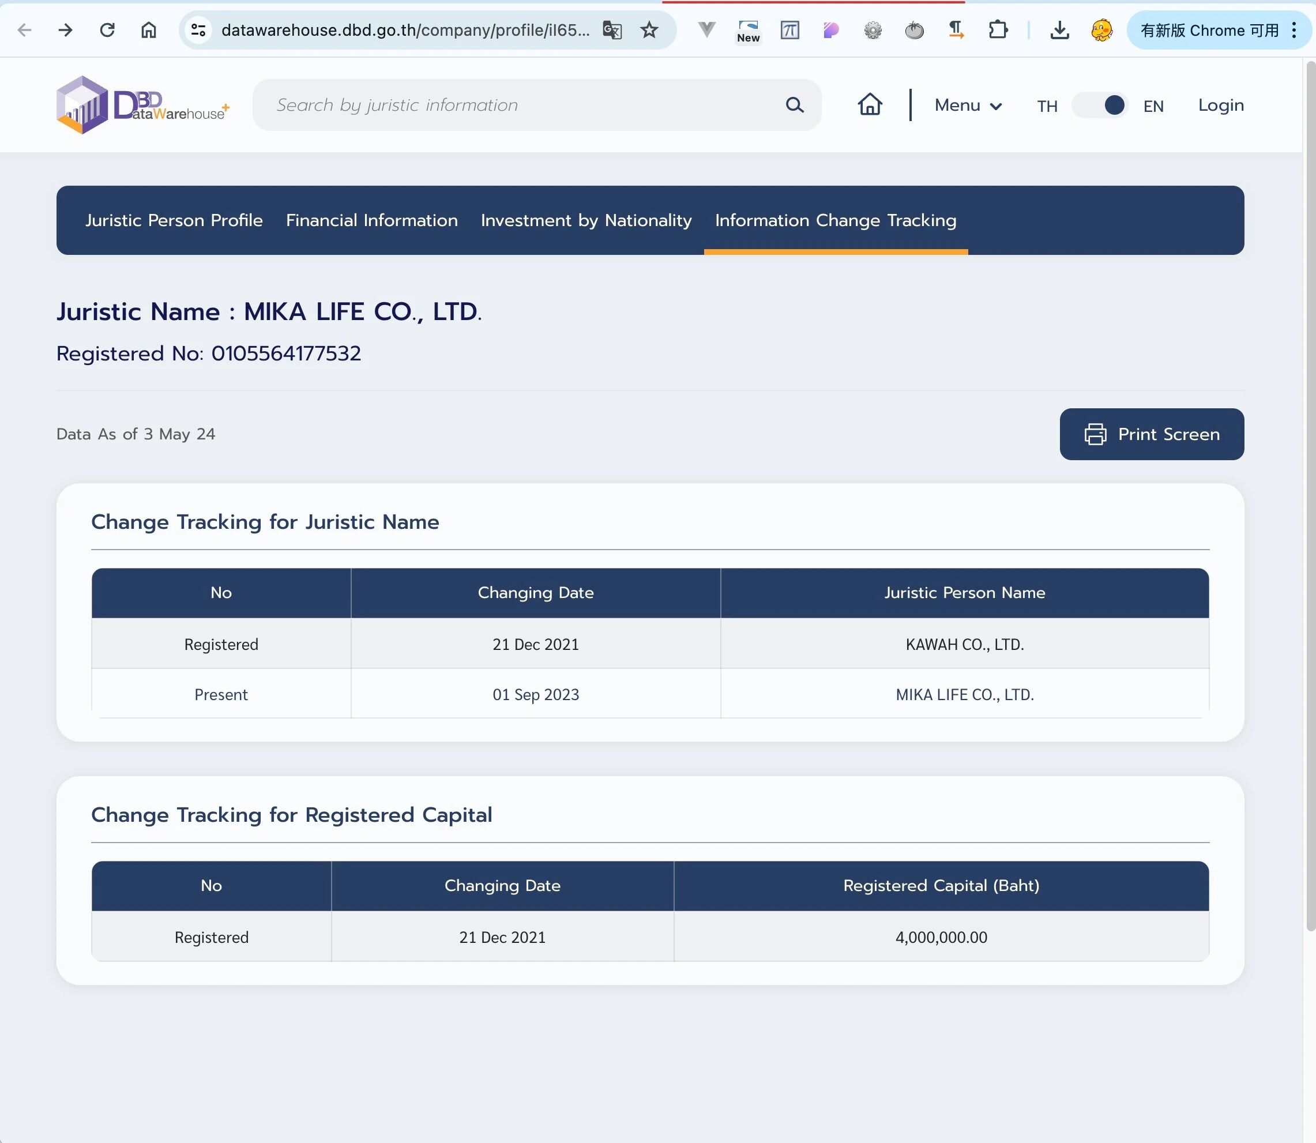Open the browser extensions puzzle icon
Viewport: 1316px width, 1143px height.
tap(998, 30)
